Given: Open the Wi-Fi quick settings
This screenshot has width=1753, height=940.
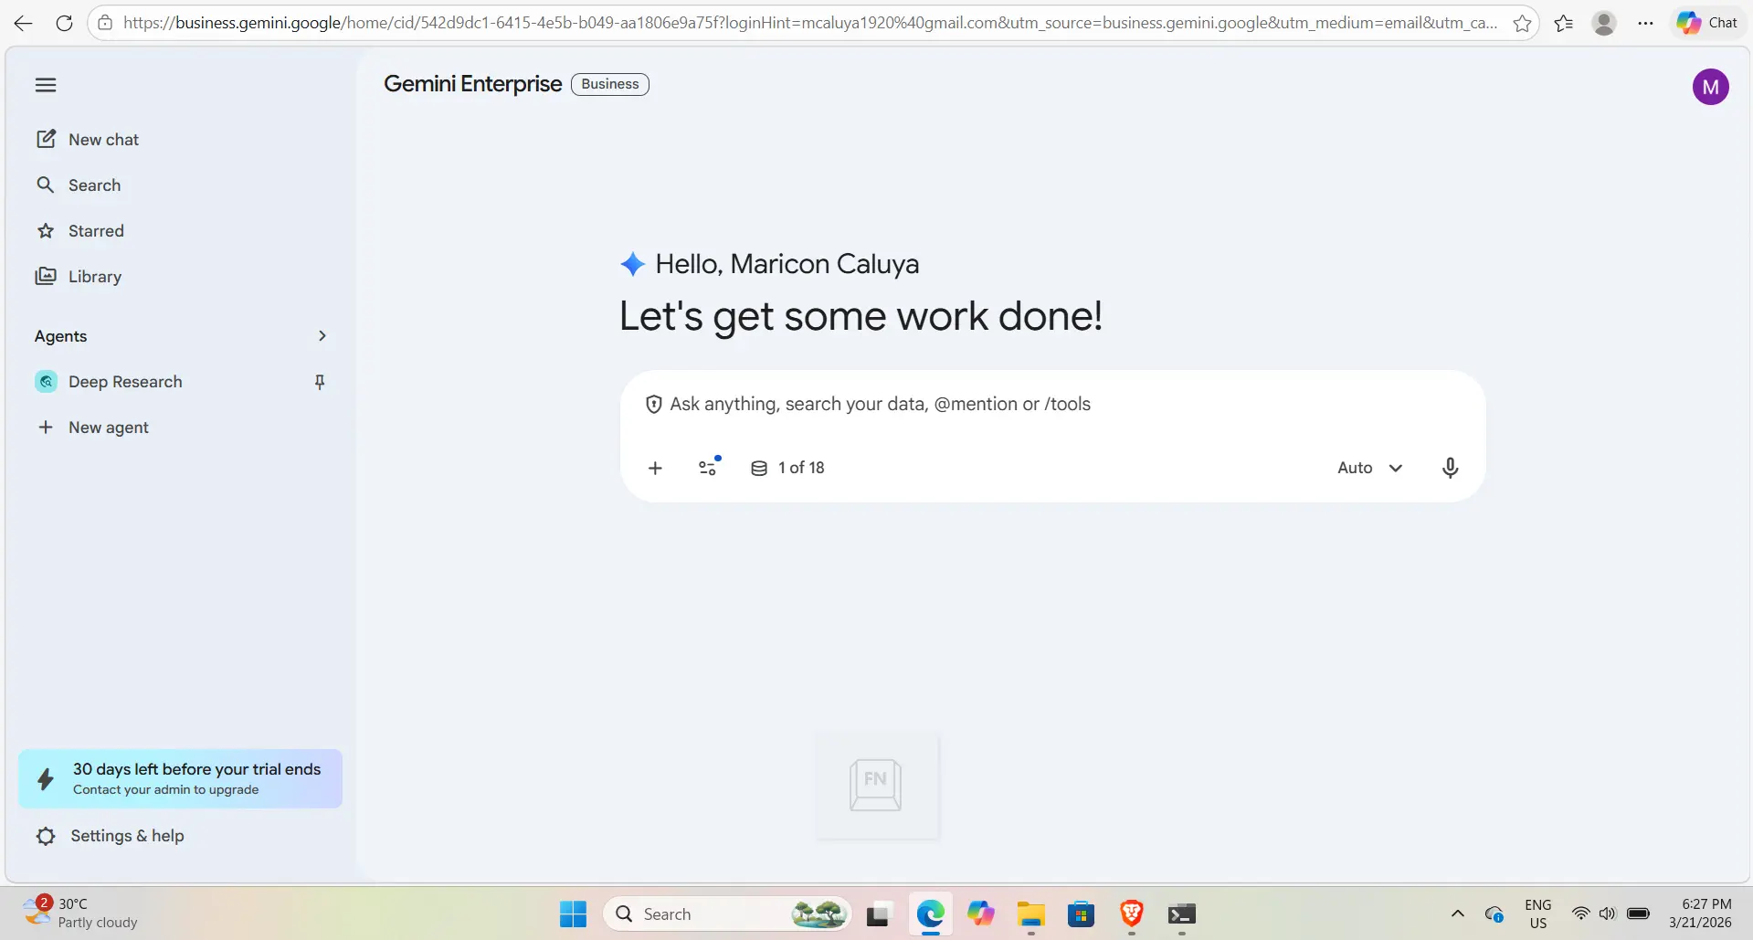Looking at the screenshot, I should pos(1579,914).
